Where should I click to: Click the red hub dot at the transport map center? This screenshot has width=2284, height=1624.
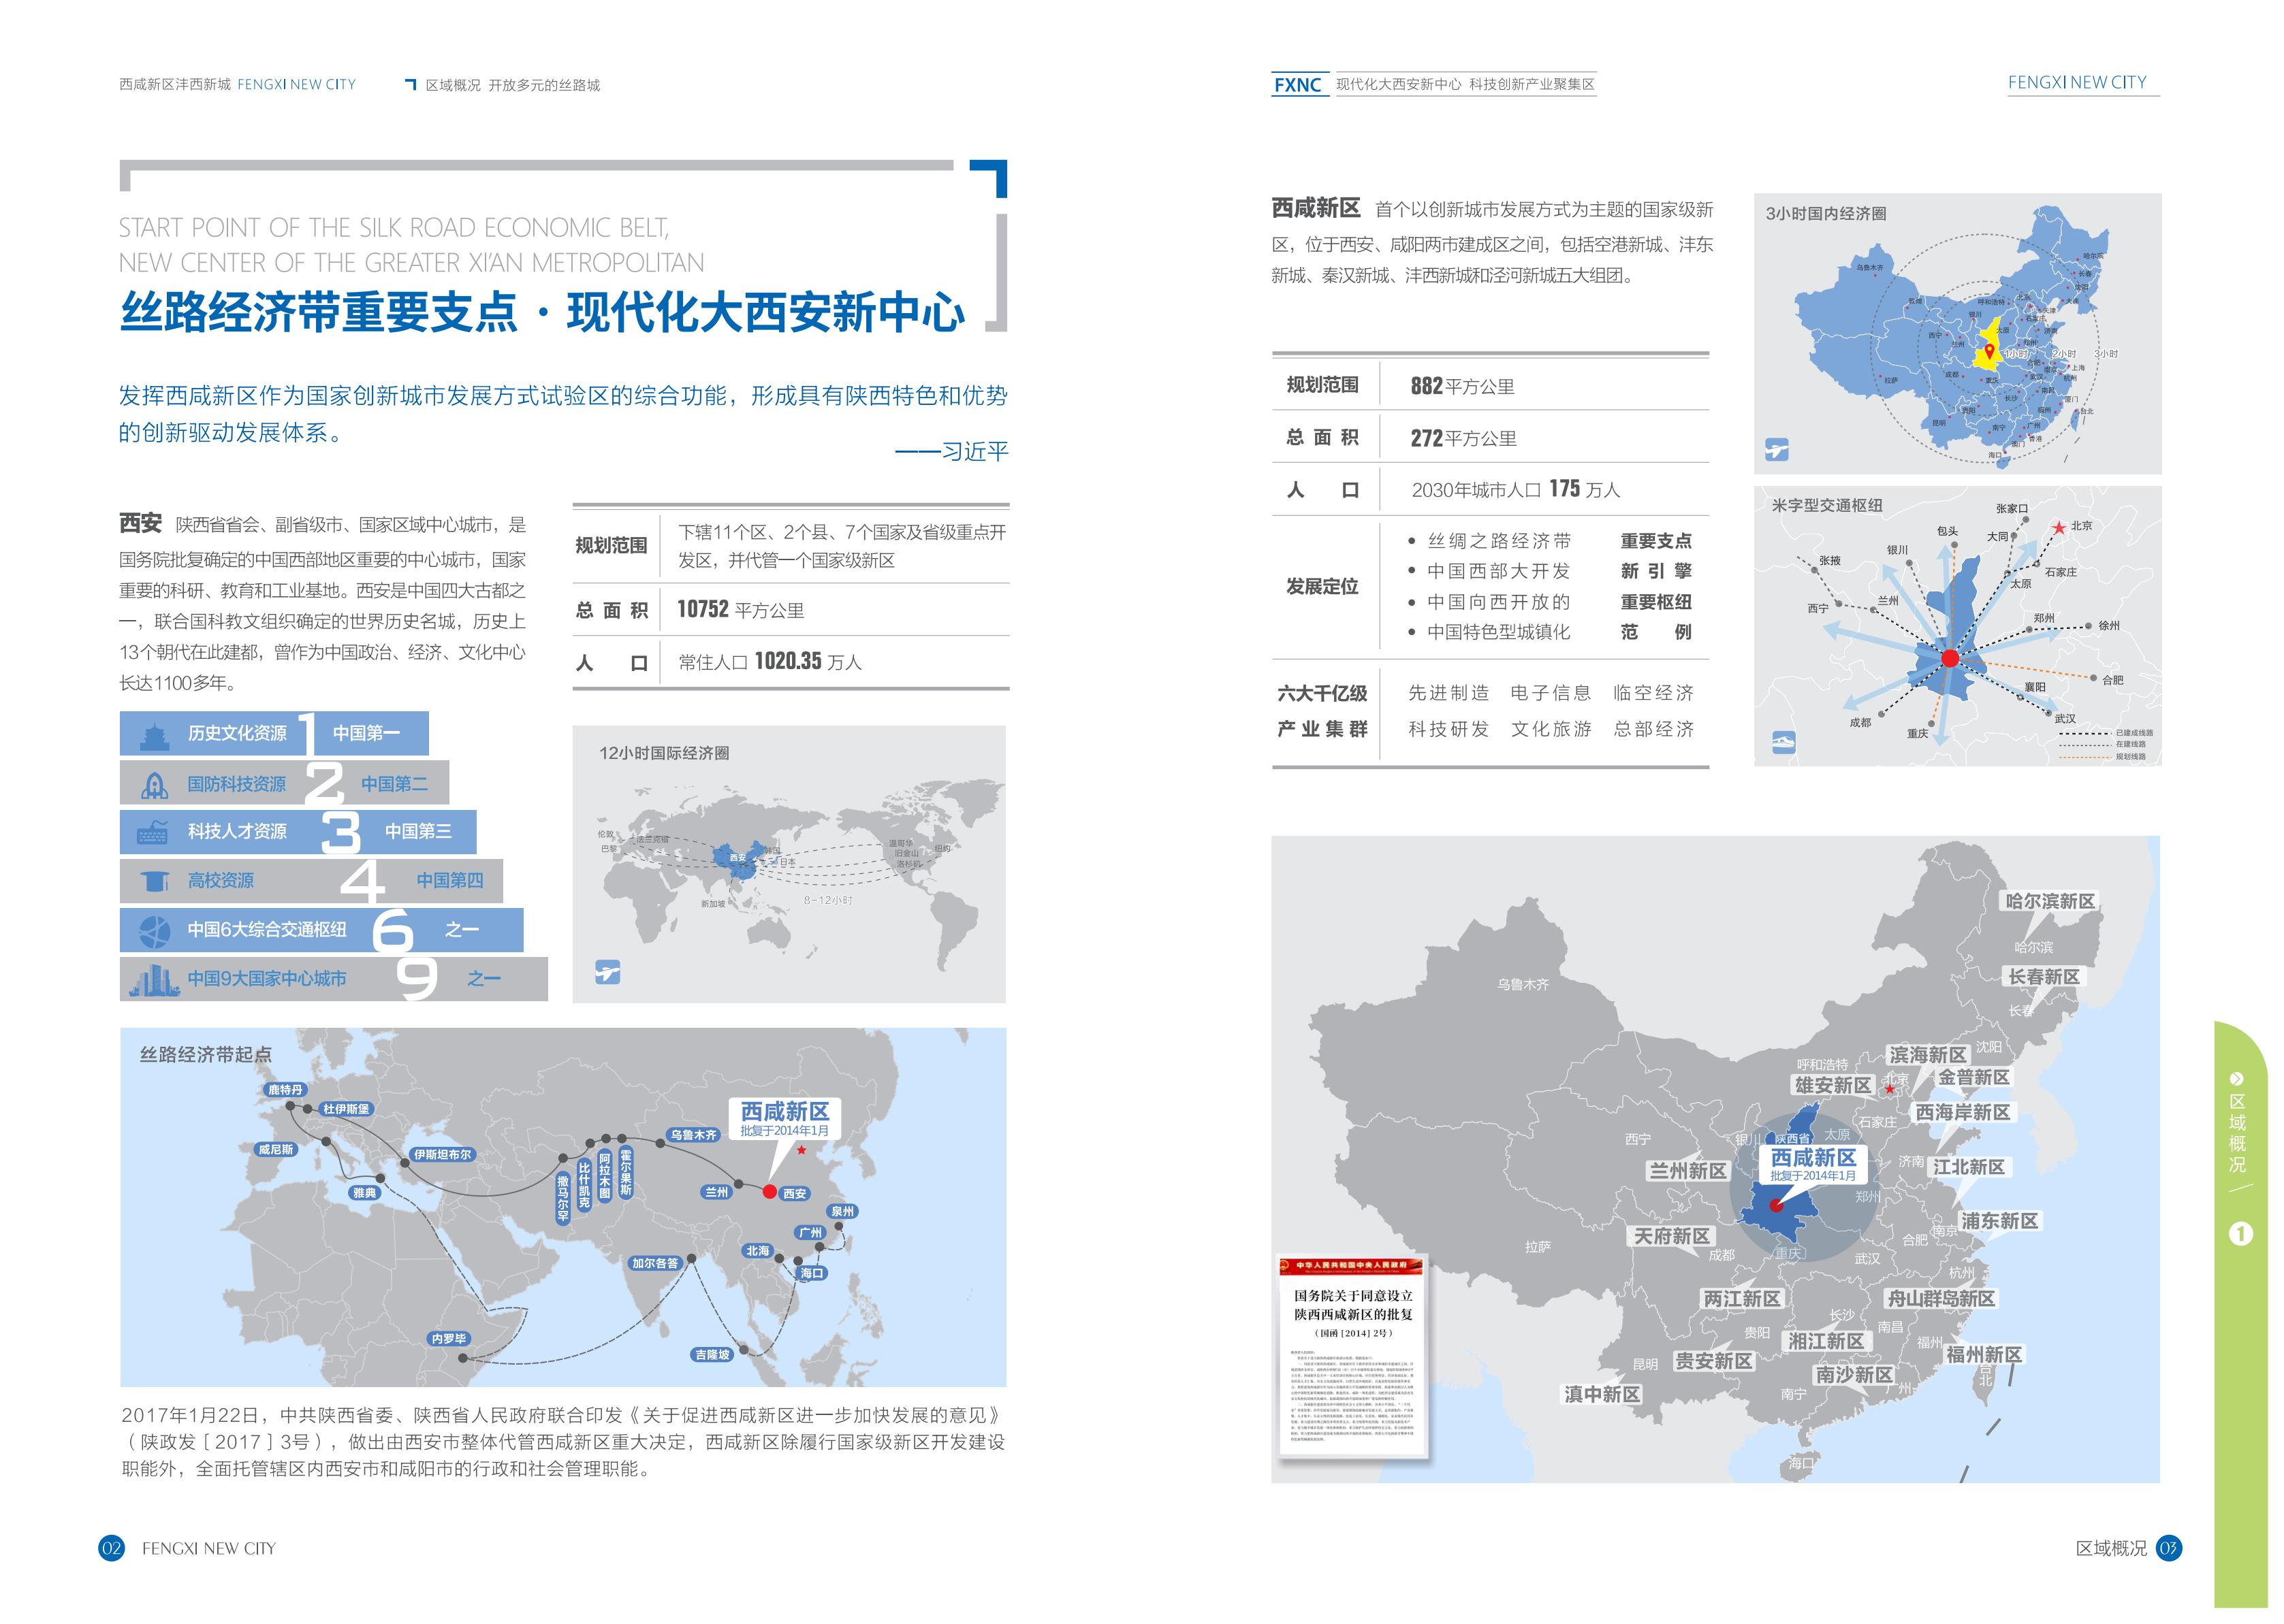click(x=1950, y=658)
